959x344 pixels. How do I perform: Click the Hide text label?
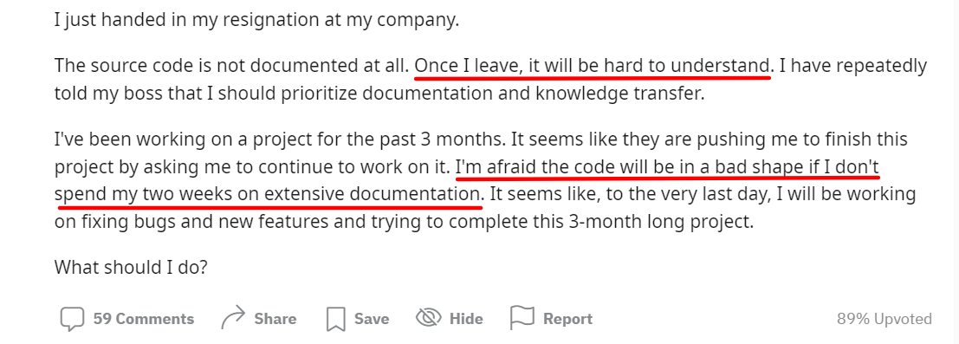466,319
